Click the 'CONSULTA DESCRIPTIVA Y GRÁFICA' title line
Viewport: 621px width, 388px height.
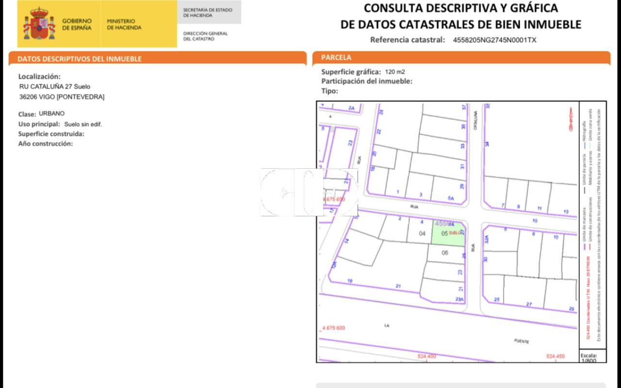point(461,8)
